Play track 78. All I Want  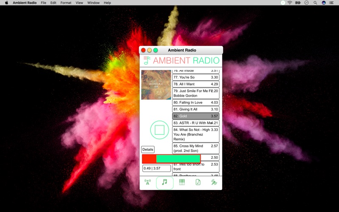tap(196, 84)
